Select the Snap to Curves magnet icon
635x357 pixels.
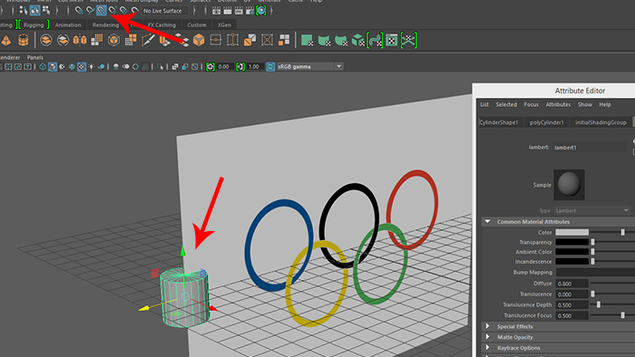[x=90, y=11]
